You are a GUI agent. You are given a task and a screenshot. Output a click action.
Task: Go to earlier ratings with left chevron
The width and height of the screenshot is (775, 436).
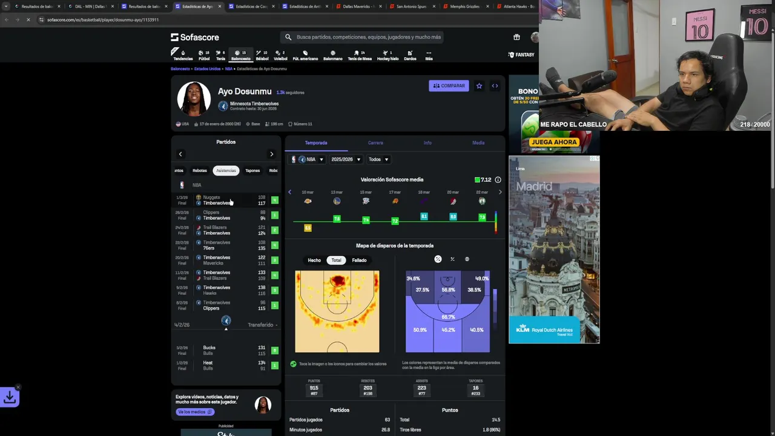pos(289,192)
